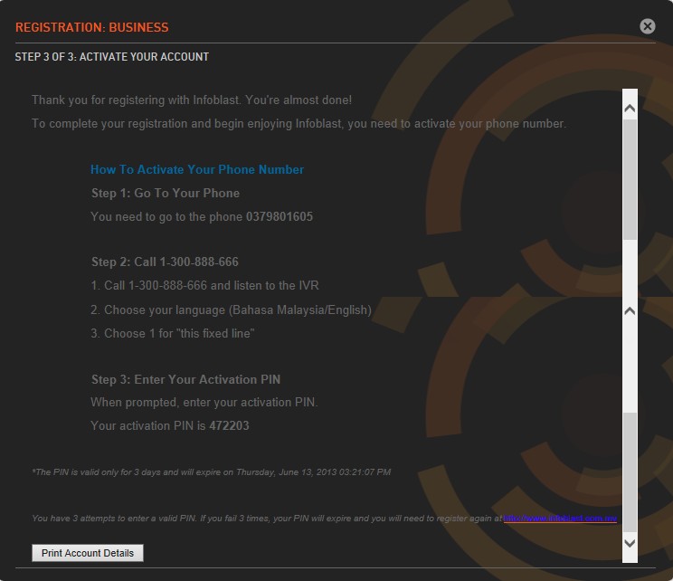Click the 'Choose your language (Bahasa Malaysia/English)' line

pos(231,310)
